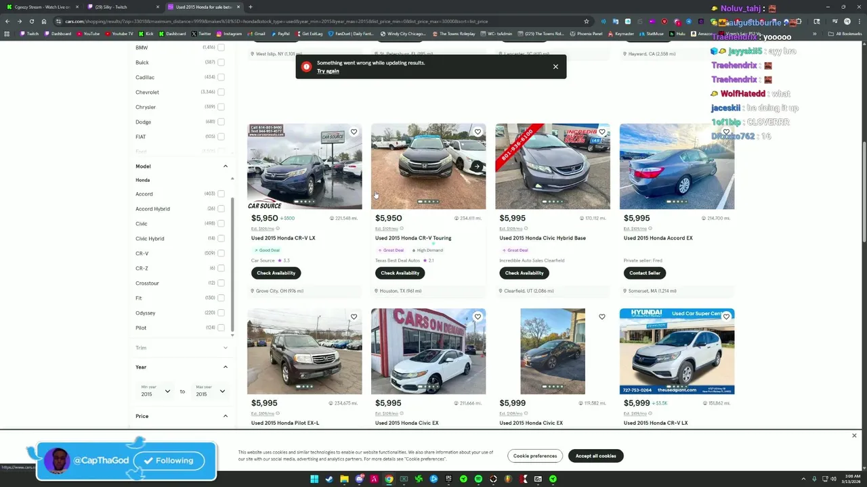Open the PayPal bookmark
This screenshot has width=867, height=487.
[x=280, y=34]
